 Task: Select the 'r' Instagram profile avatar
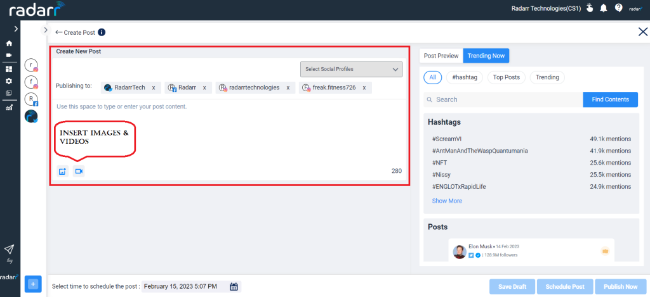[x=32, y=65]
